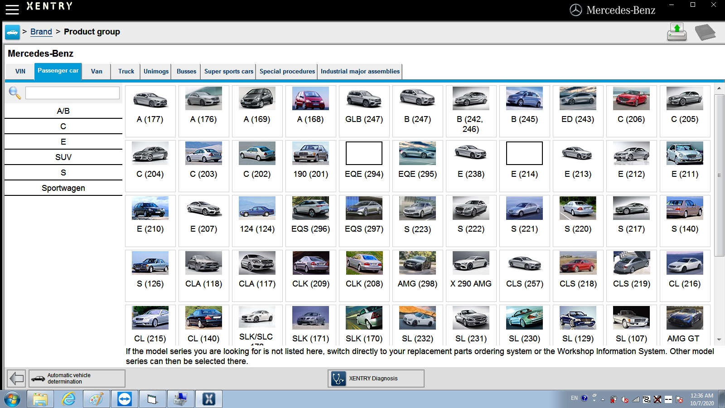Screen dimensions: 725x408
Task: Open Super sports cars tab
Action: coord(228,71)
